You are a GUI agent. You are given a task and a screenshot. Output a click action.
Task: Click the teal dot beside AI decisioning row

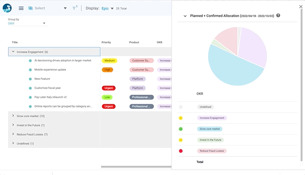[x=30, y=61]
